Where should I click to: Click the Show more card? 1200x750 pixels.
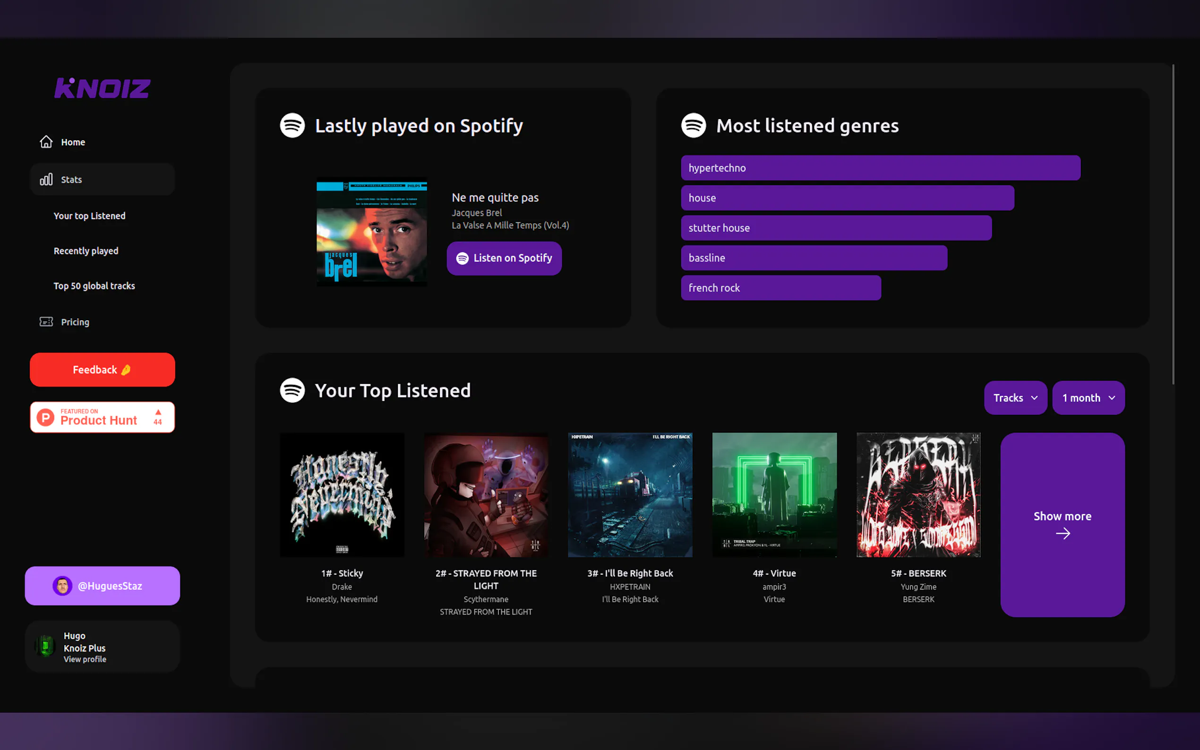[1063, 525]
